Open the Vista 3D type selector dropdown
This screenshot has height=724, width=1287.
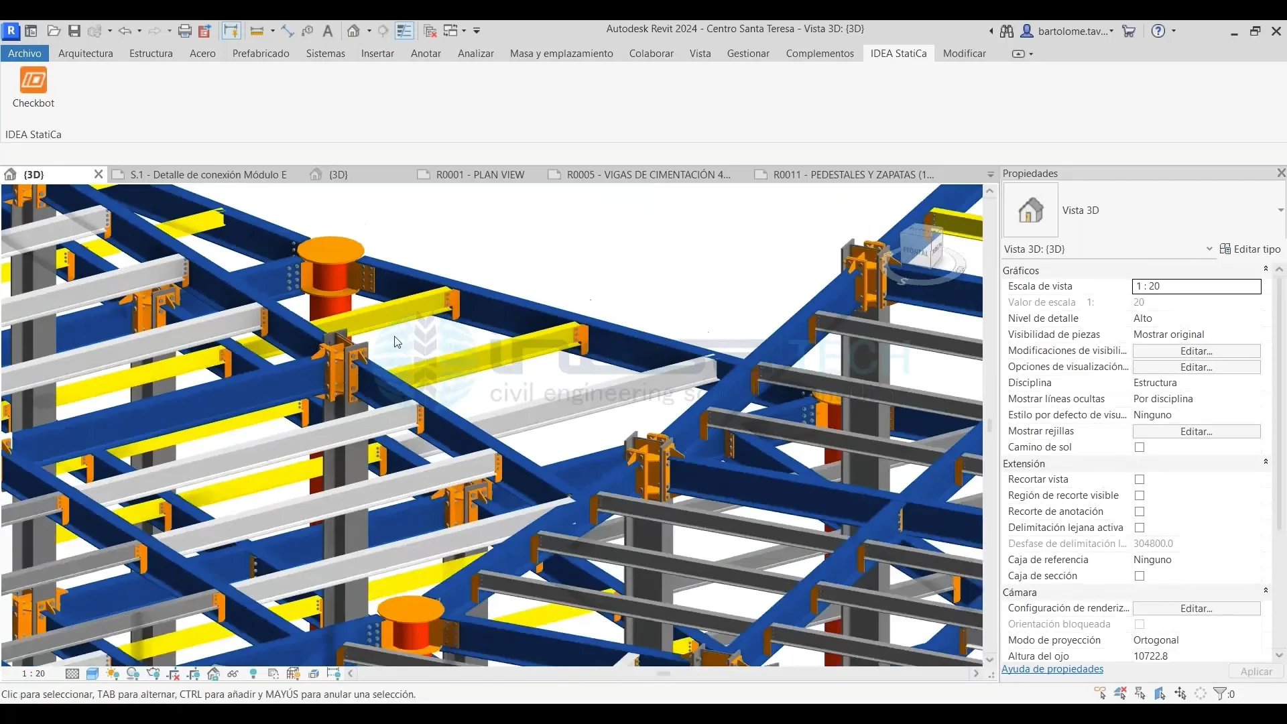point(1209,249)
